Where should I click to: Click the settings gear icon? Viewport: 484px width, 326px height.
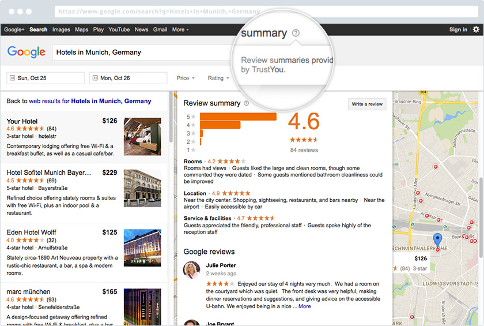[x=476, y=29]
